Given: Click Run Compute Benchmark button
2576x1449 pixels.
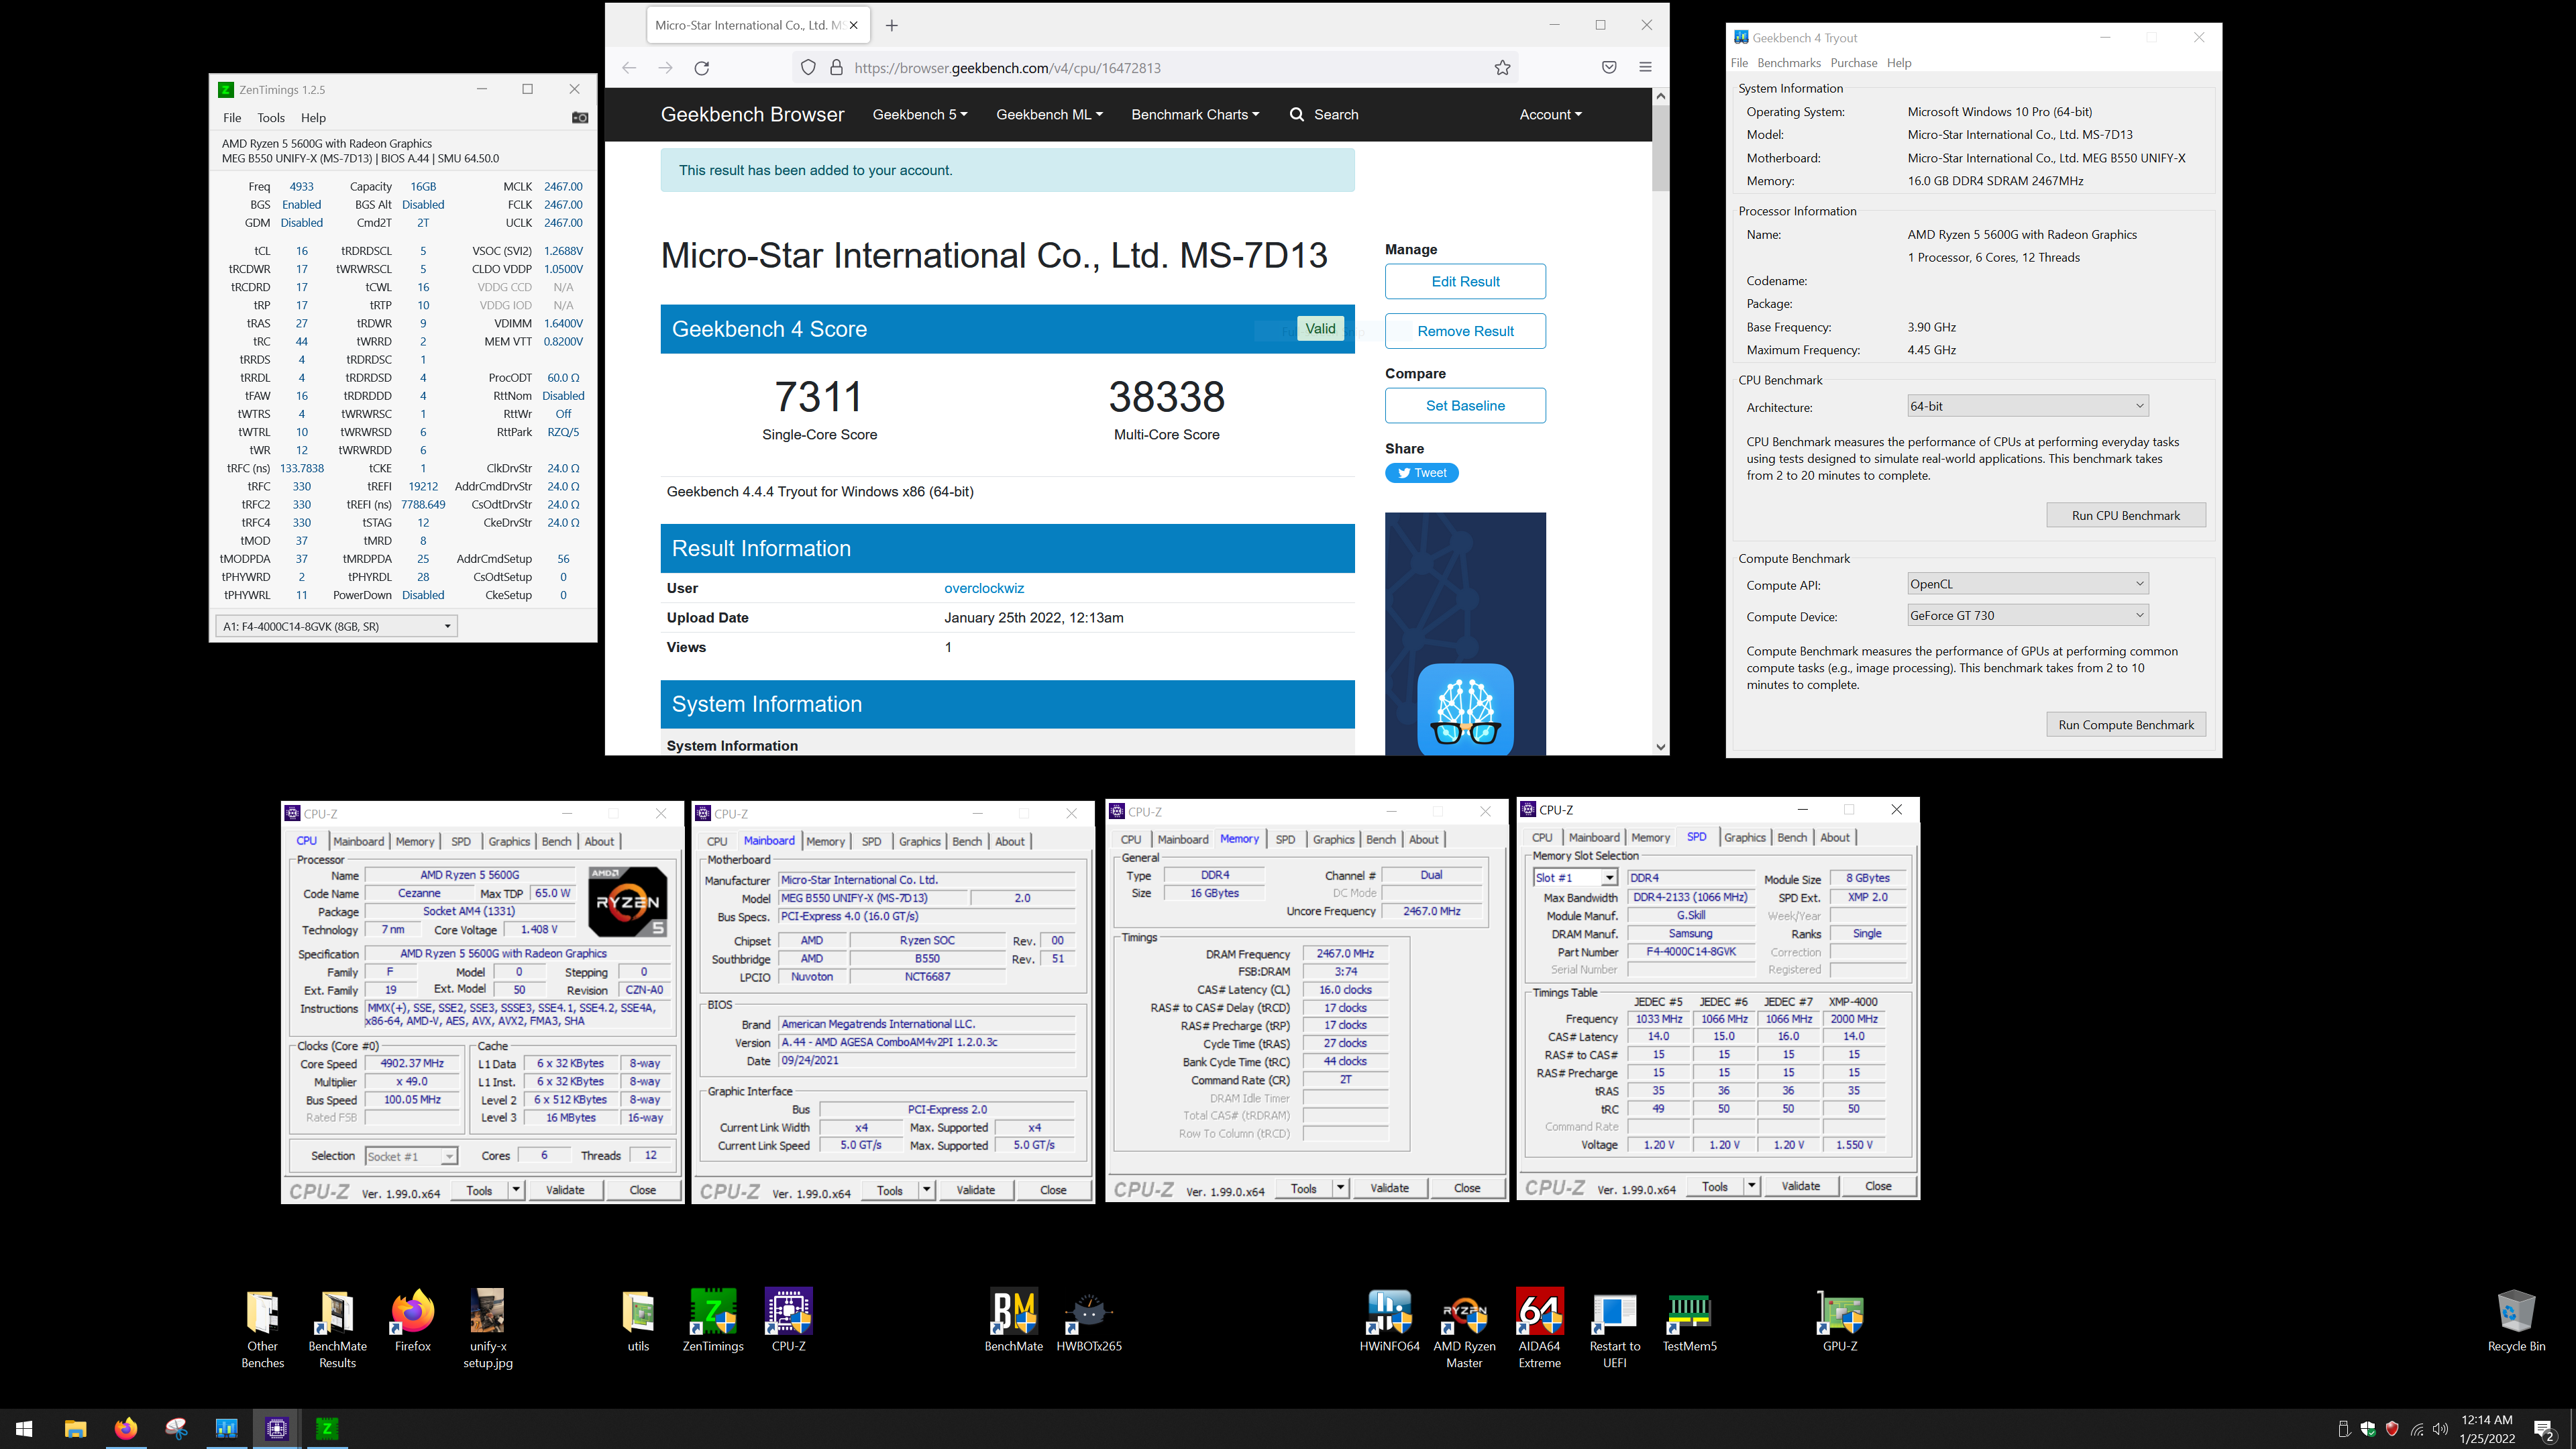Looking at the screenshot, I should 2125,725.
